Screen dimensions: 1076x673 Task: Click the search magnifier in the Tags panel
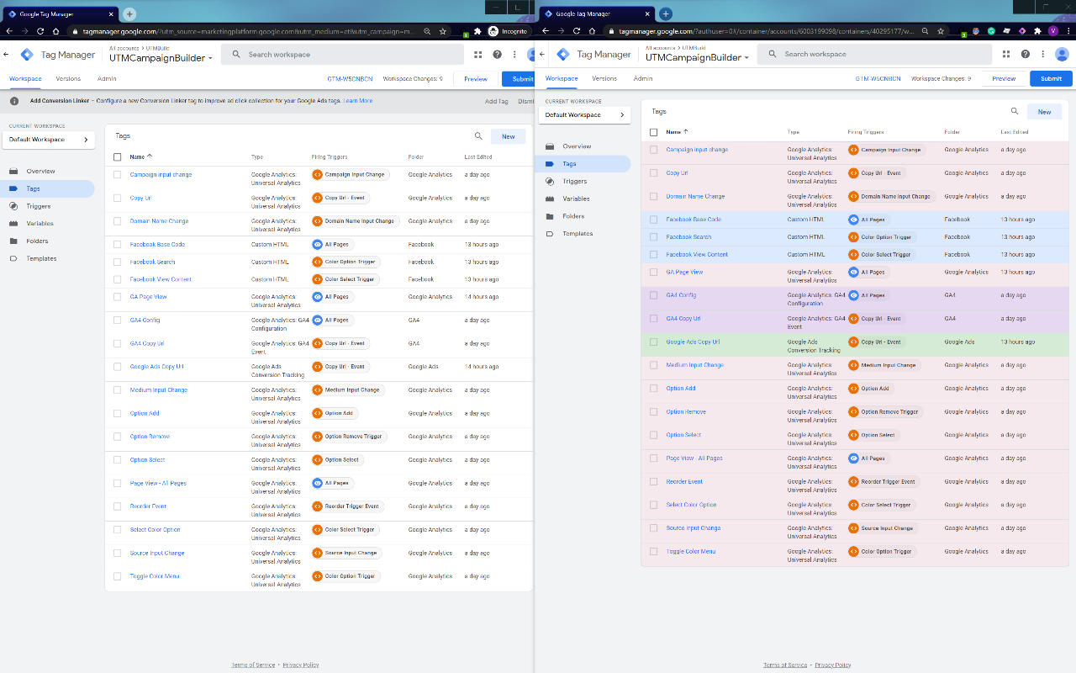1016,111
